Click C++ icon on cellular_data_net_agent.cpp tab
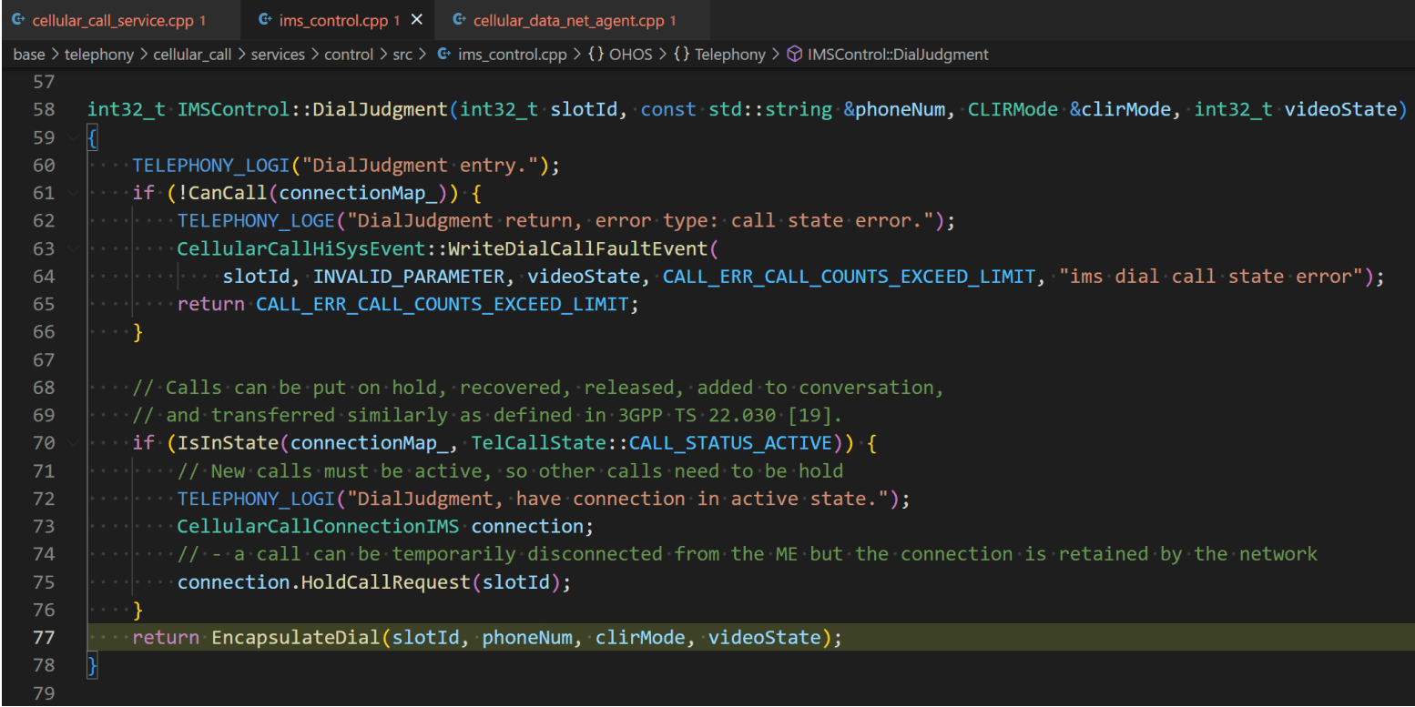 click(458, 19)
